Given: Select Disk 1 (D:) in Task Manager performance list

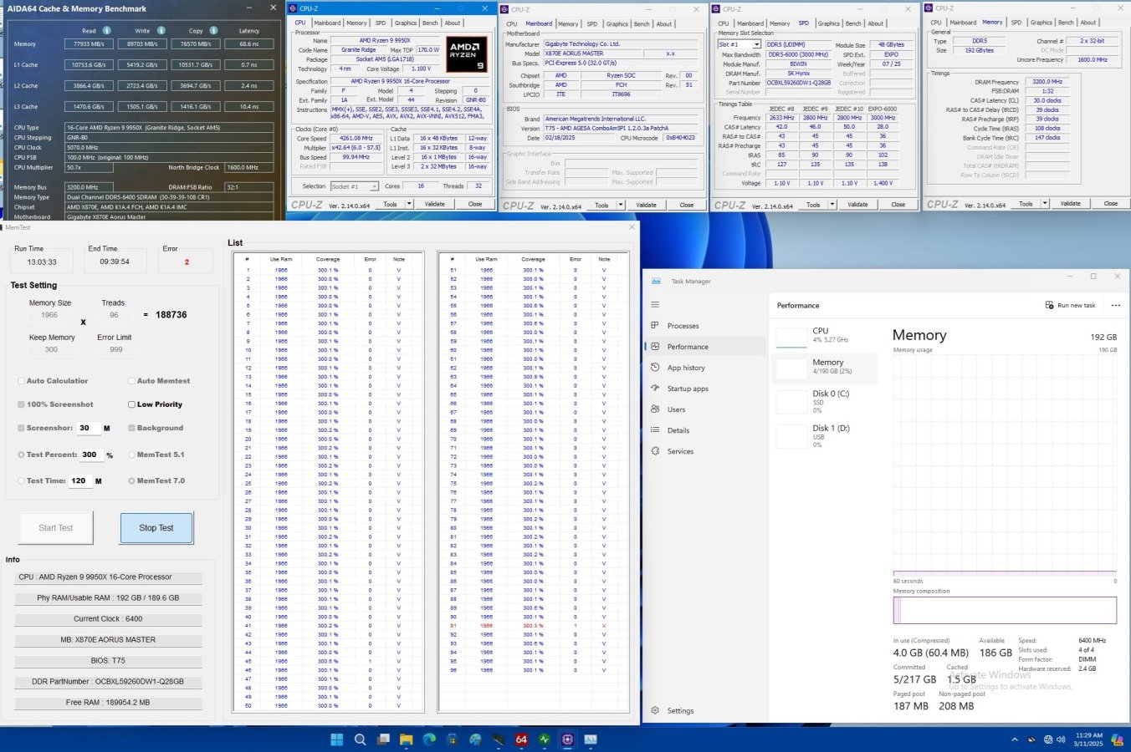Looking at the screenshot, I should pyautogui.click(x=824, y=436).
